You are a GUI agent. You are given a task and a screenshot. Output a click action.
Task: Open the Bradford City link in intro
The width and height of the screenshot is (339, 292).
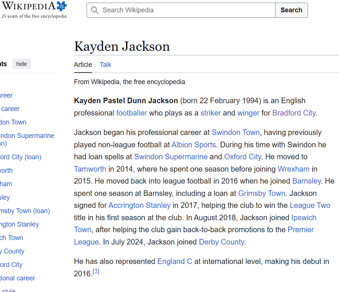pyautogui.click(x=294, y=113)
